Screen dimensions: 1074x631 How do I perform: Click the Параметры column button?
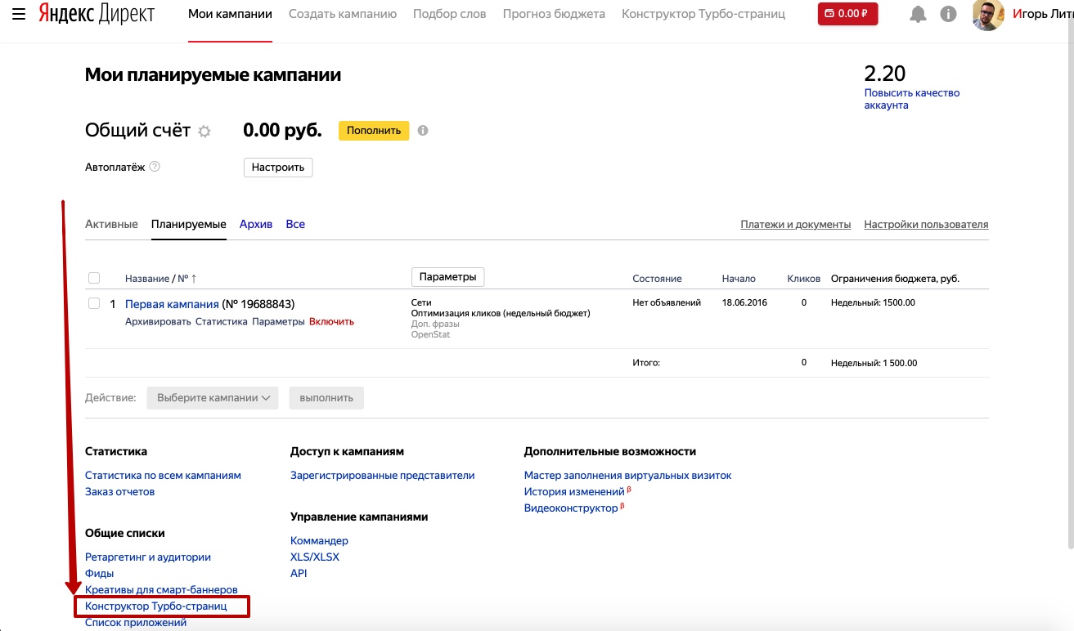click(x=447, y=277)
